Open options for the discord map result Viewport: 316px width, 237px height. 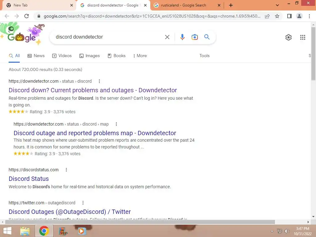click(116, 124)
